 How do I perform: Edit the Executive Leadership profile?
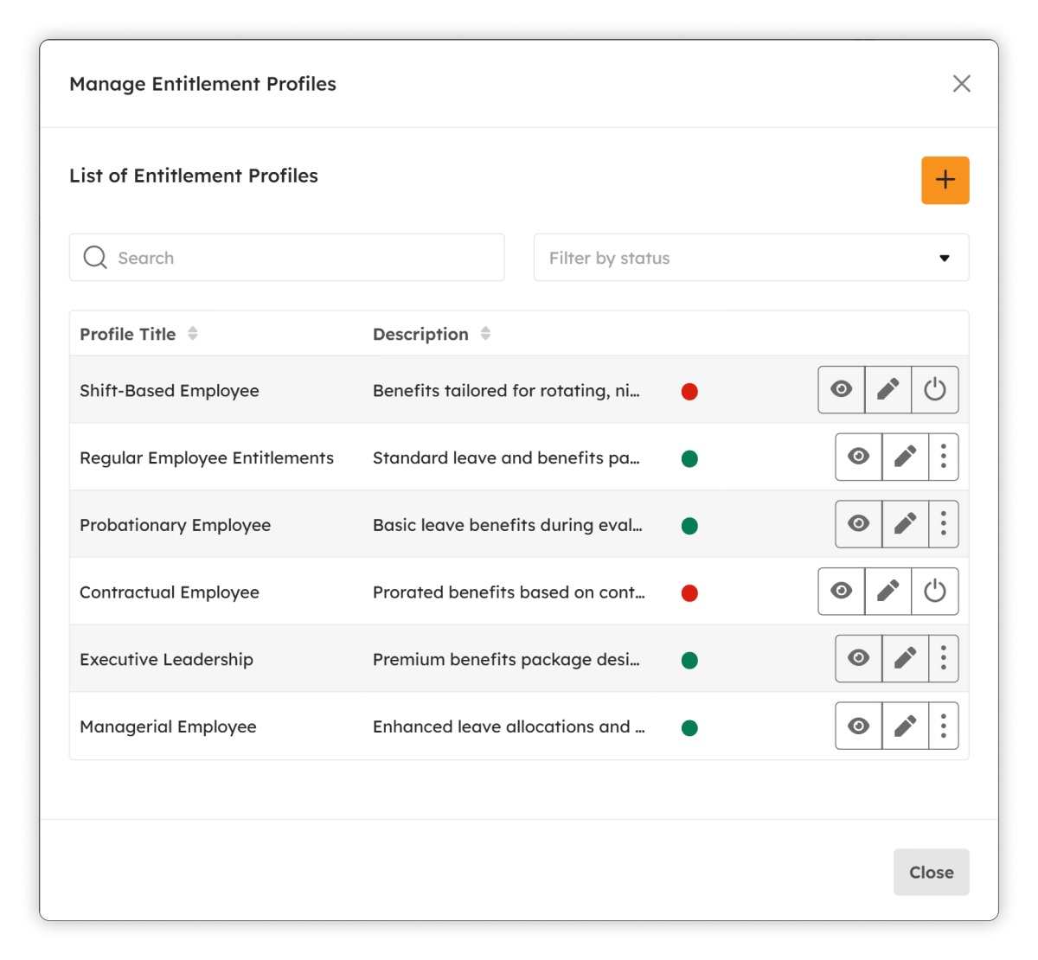[x=906, y=658]
